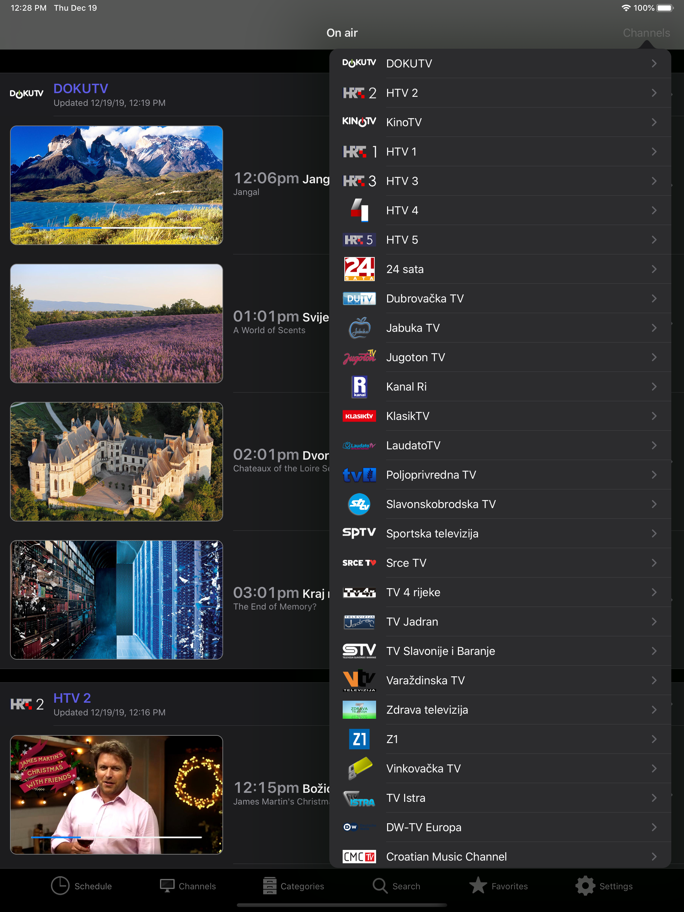Viewport: 684px width, 912px height.
Task: Switch to the Schedule tab
Action: (x=81, y=886)
